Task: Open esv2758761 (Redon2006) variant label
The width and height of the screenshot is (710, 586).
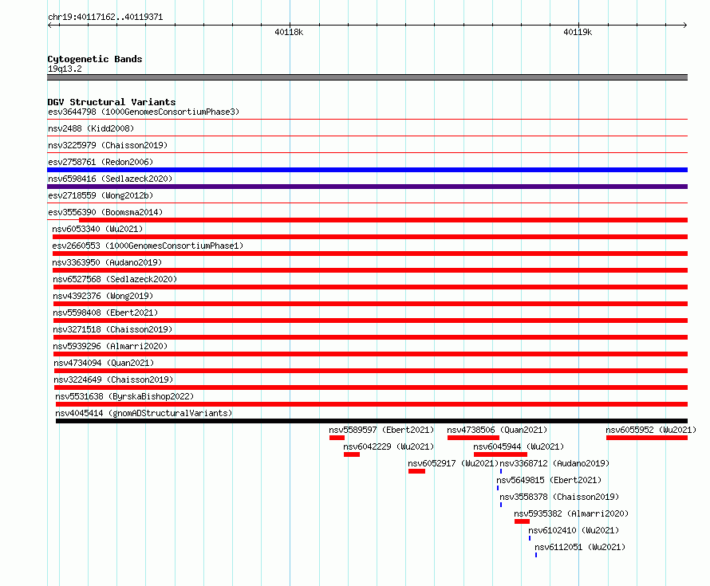Action: [x=101, y=162]
